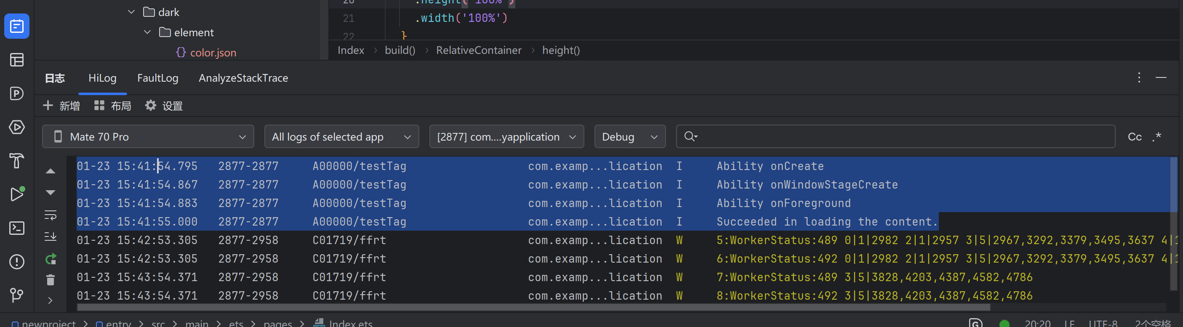
Task: Open the Run icon with green dot
Action: (17, 194)
